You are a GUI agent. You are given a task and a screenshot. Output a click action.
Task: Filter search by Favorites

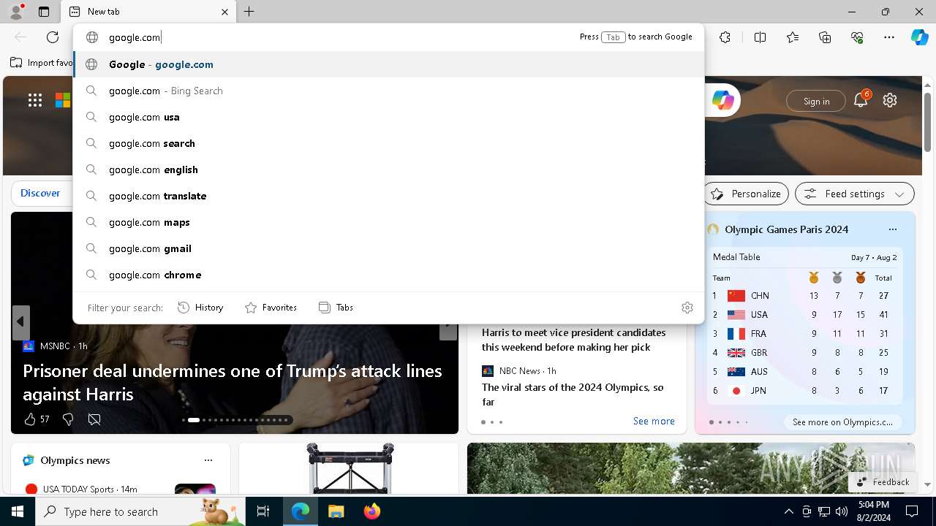point(271,308)
